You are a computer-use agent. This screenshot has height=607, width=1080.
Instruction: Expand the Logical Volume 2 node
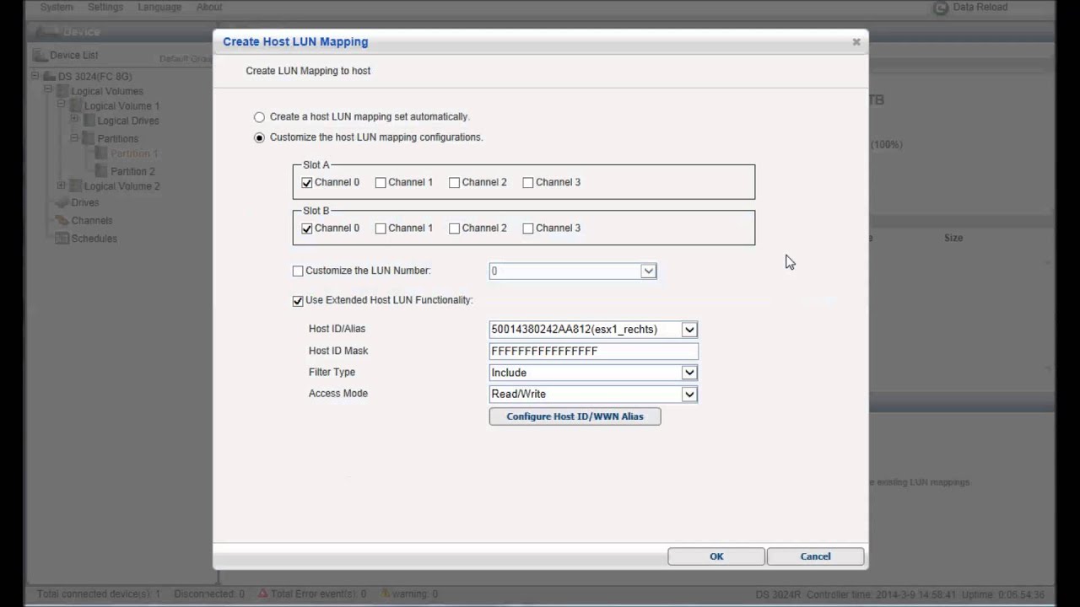click(x=61, y=185)
